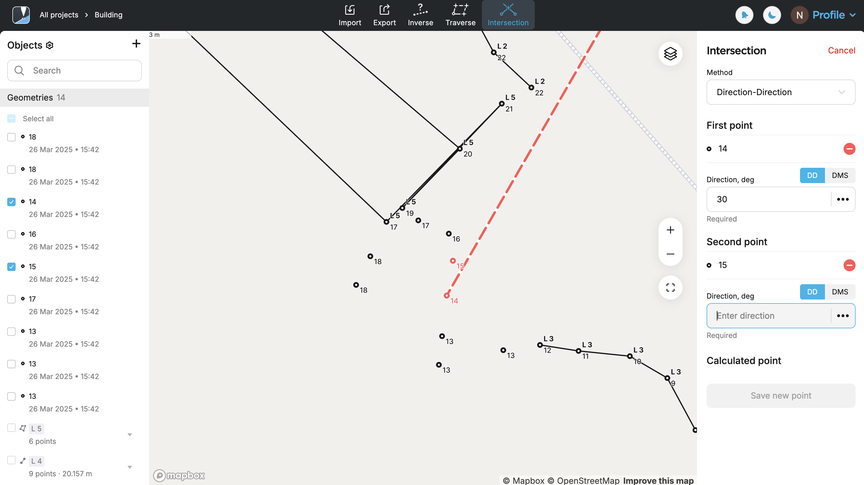The width and height of the screenshot is (864, 485).
Task: Click the app logo home icon
Action: pyautogui.click(x=21, y=15)
